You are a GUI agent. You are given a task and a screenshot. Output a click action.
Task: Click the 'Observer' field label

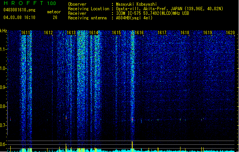(x=77, y=4)
